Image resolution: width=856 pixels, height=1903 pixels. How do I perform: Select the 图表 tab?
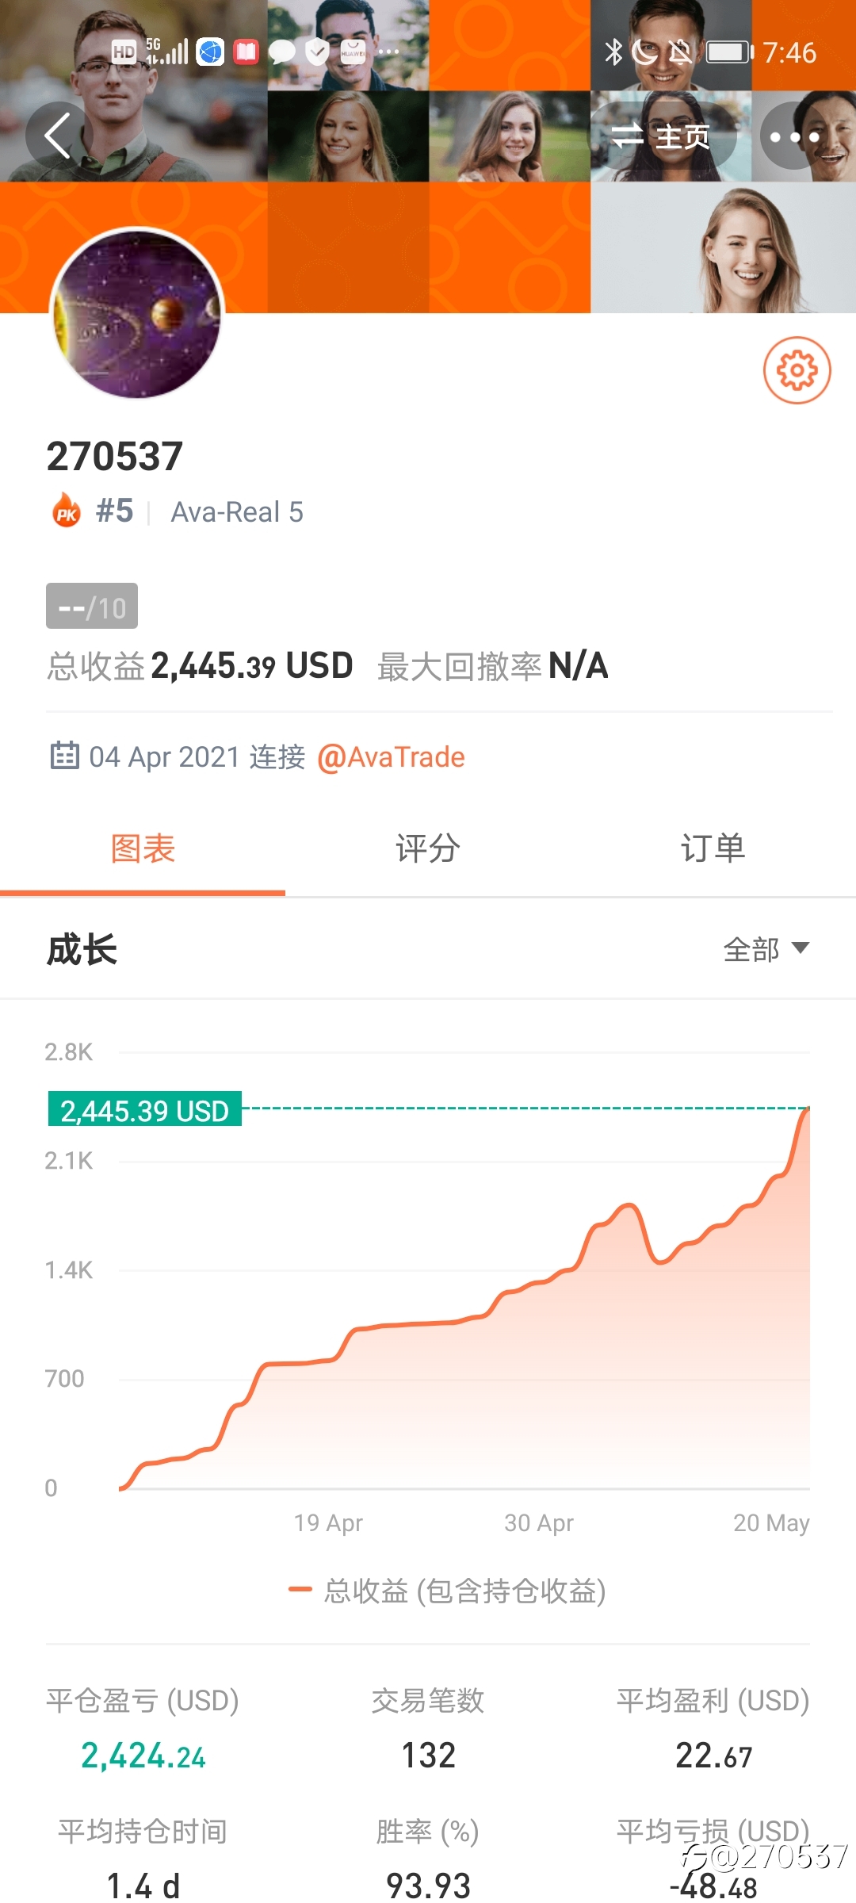click(143, 849)
